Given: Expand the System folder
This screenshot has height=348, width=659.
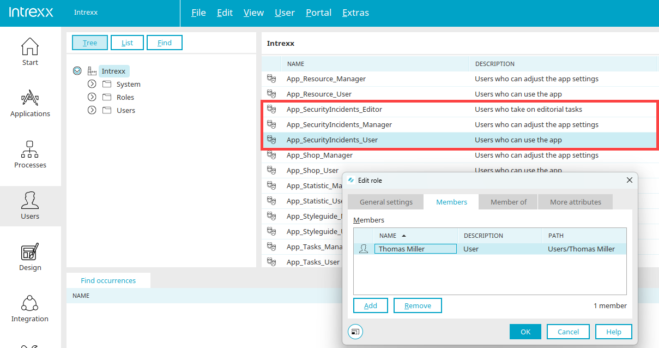Looking at the screenshot, I should 92,84.
